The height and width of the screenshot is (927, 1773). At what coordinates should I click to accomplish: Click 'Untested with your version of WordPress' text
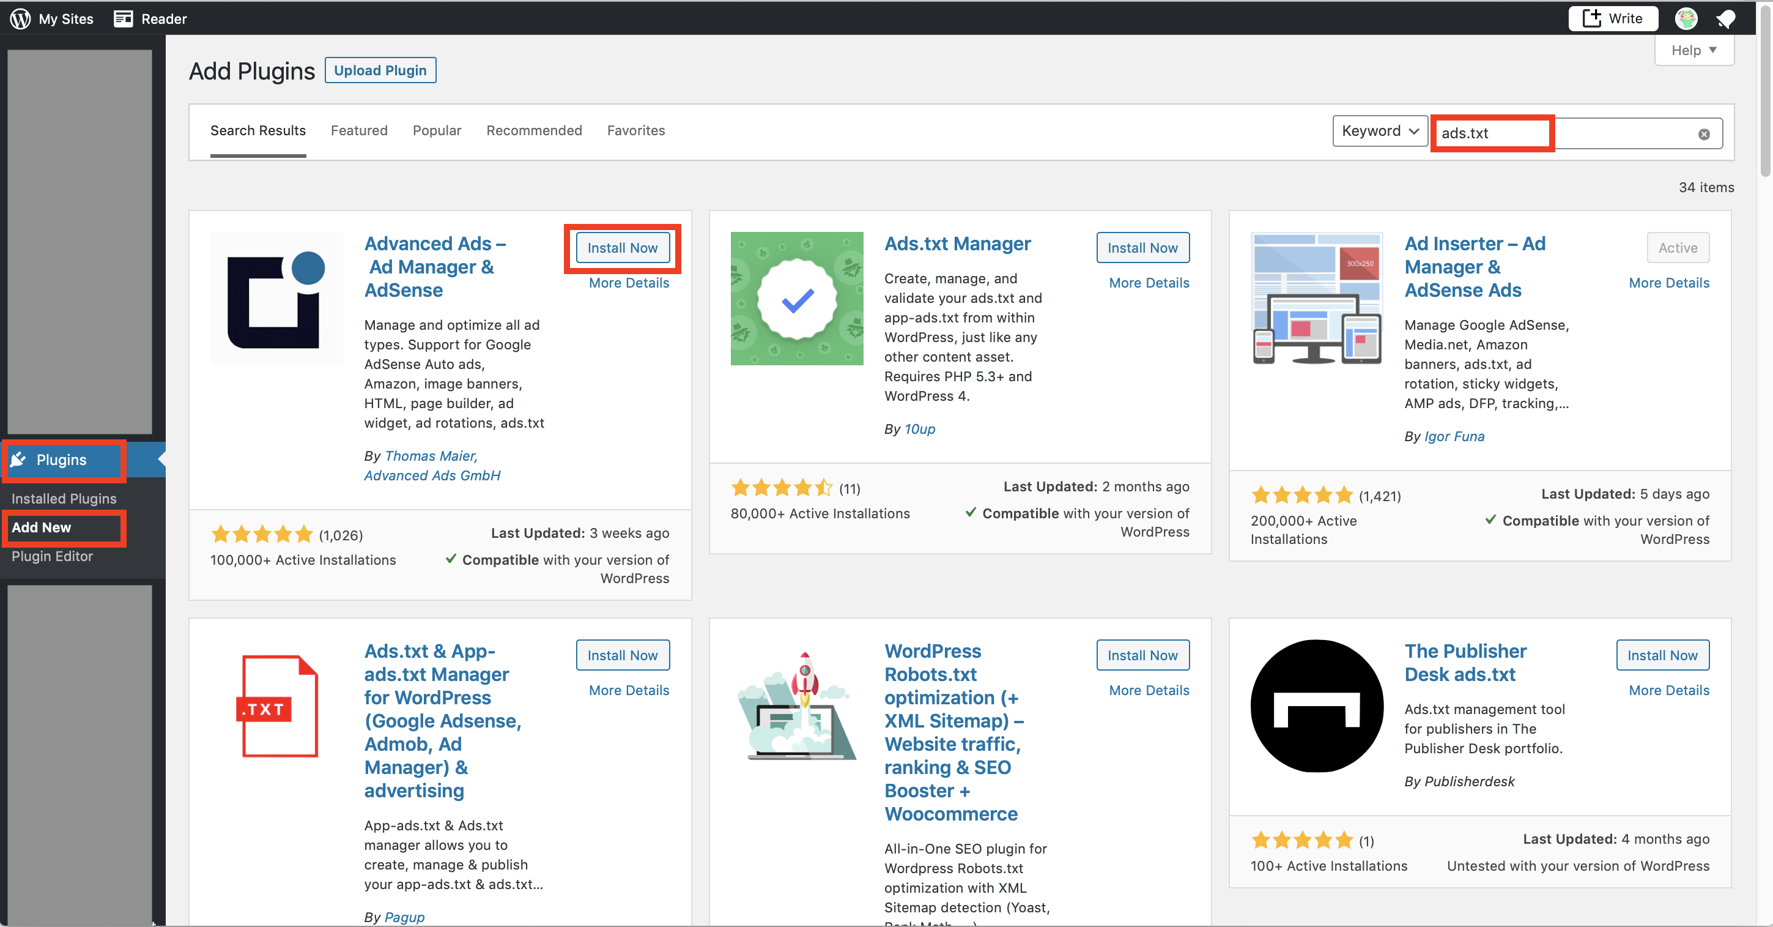click(1577, 866)
